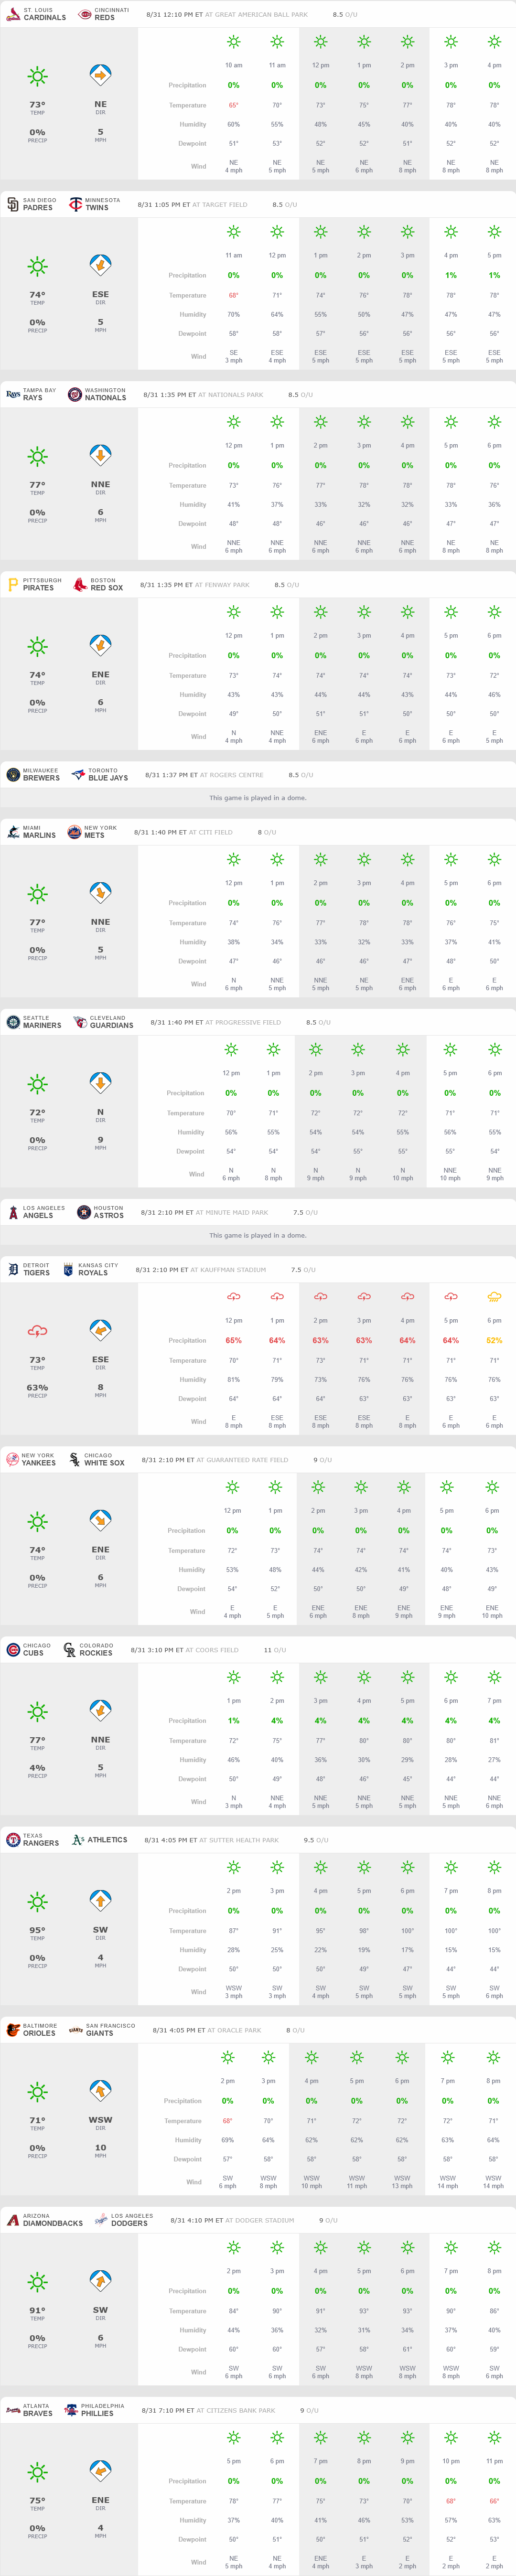The width and height of the screenshot is (516, 2576).
Task: Select the New York Yankees logo
Action: tap(13, 1459)
